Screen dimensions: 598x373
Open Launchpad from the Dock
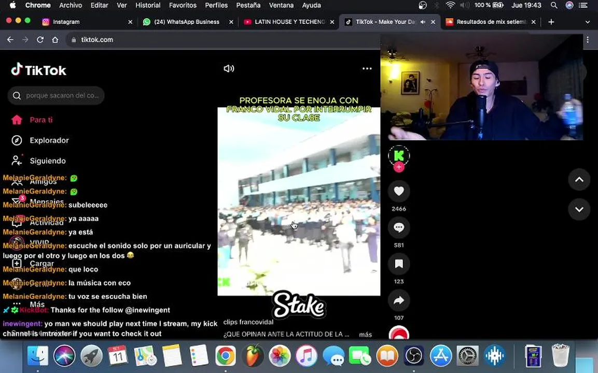click(91, 356)
